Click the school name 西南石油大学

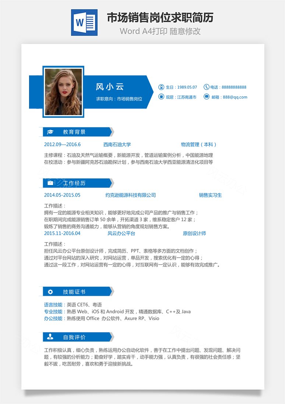tap(117, 144)
